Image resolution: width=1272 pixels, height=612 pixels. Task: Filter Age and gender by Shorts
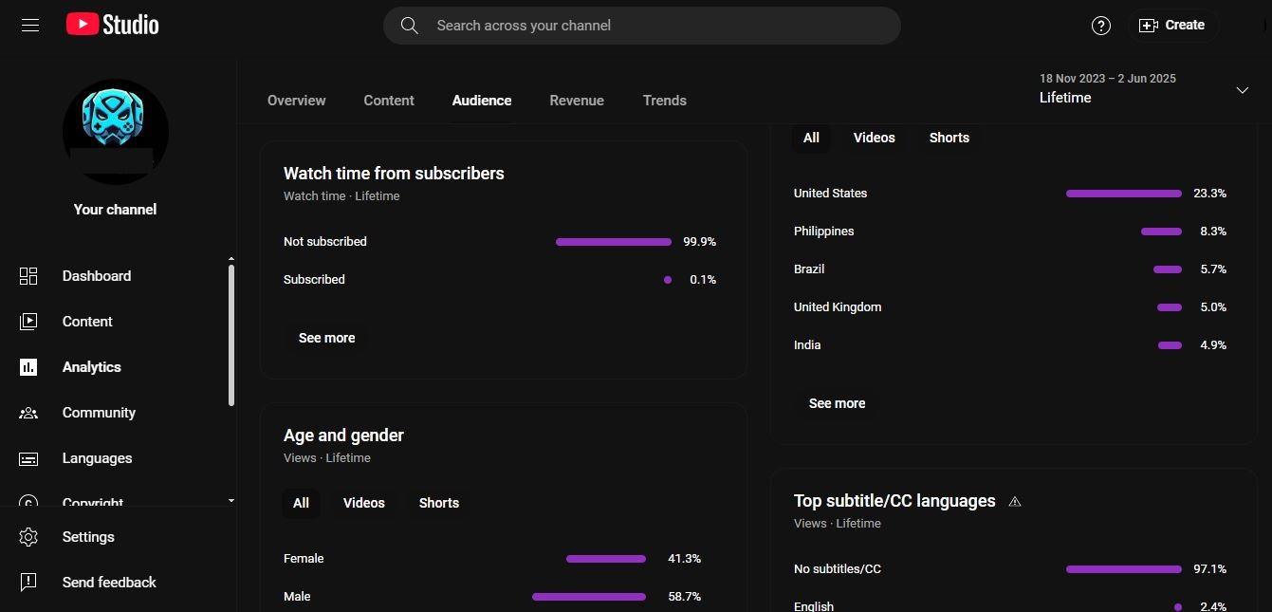pos(438,503)
